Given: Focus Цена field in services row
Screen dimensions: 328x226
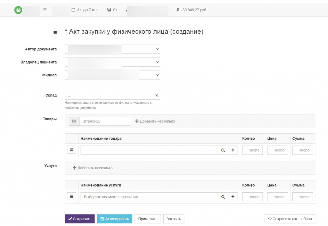Looking at the screenshot, I should tap(278, 197).
